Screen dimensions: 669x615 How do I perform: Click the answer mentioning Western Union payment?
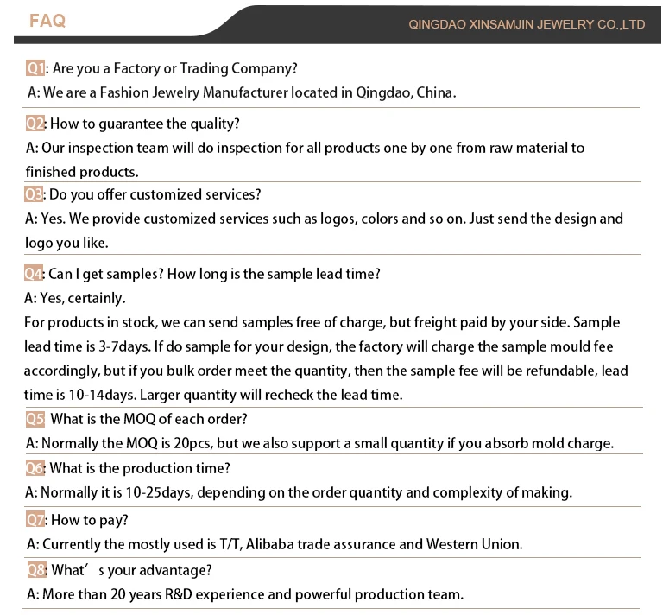coord(275,544)
